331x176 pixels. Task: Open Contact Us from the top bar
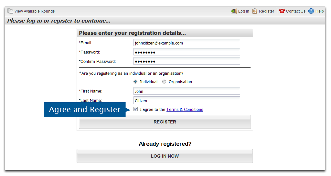pos(296,11)
